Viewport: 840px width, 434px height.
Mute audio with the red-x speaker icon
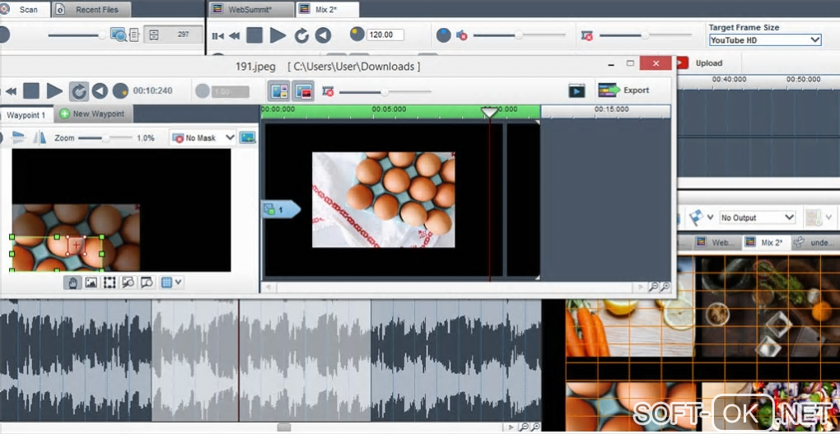click(x=462, y=36)
